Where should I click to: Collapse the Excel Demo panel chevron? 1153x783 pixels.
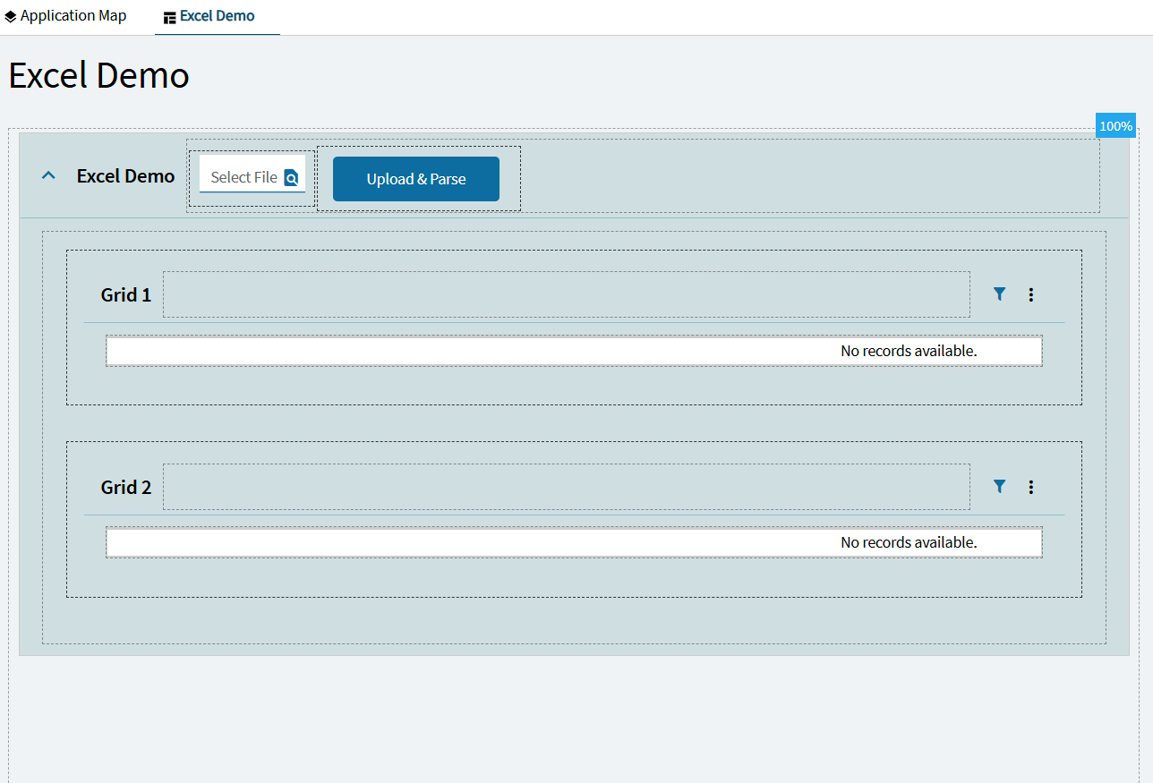point(48,175)
